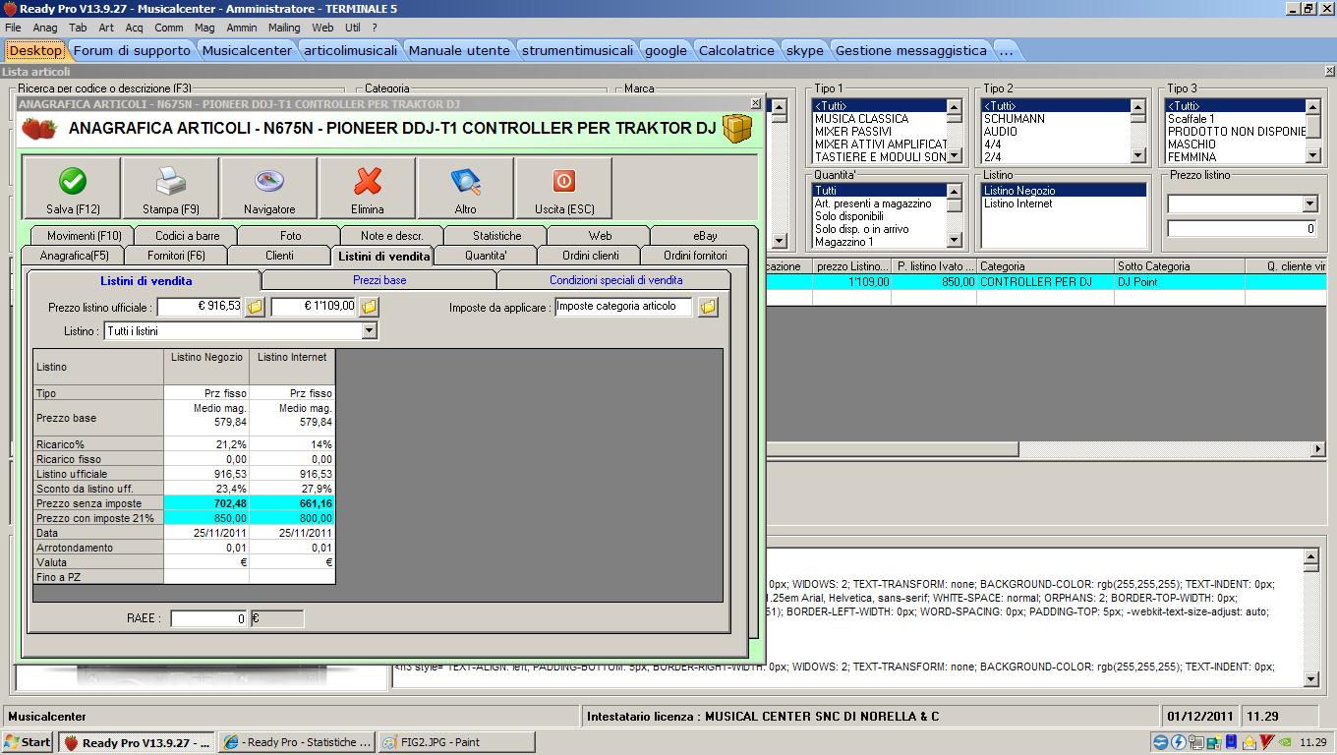Click folder icon next to € 1'109,00
Viewport: 1337px width, 755px height.
[x=369, y=307]
